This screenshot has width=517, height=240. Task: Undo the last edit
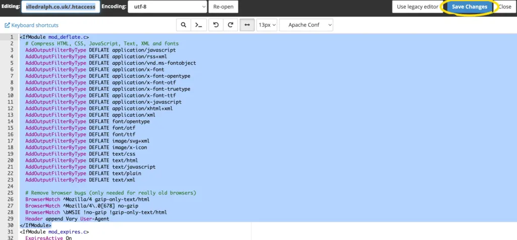(x=216, y=25)
